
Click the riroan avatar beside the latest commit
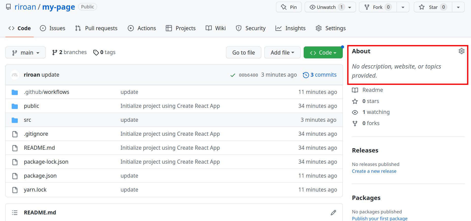(x=15, y=75)
